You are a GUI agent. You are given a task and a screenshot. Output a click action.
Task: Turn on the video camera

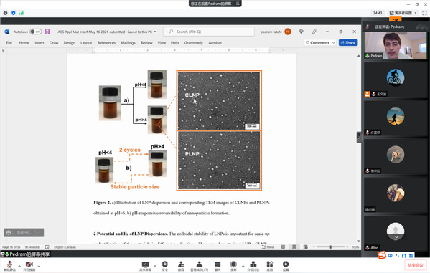29,266
